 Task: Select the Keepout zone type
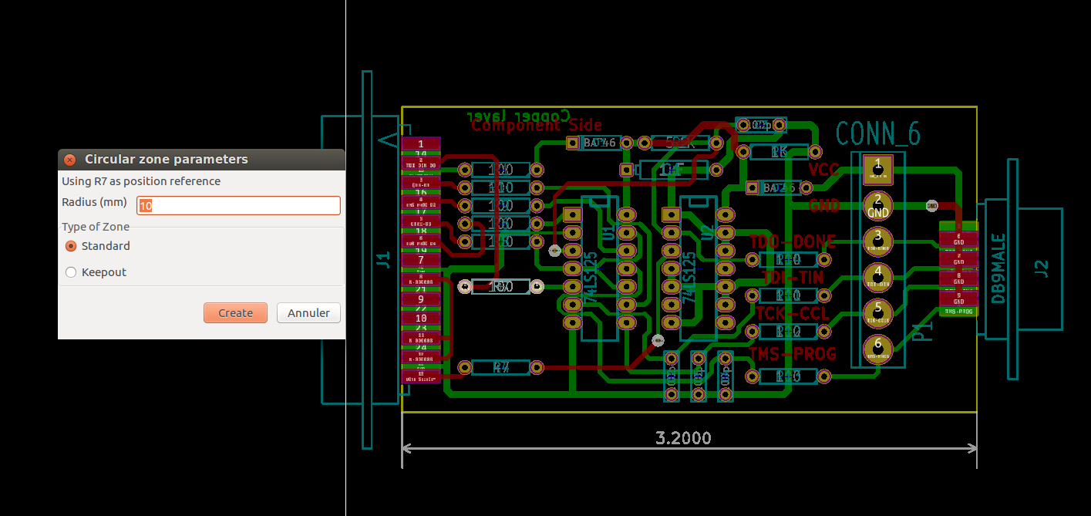[71, 272]
